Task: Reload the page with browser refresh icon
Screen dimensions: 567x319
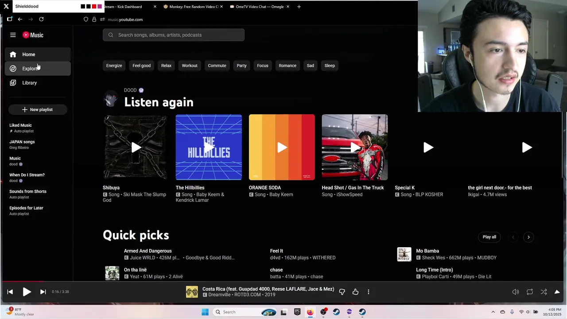Action: [41, 19]
